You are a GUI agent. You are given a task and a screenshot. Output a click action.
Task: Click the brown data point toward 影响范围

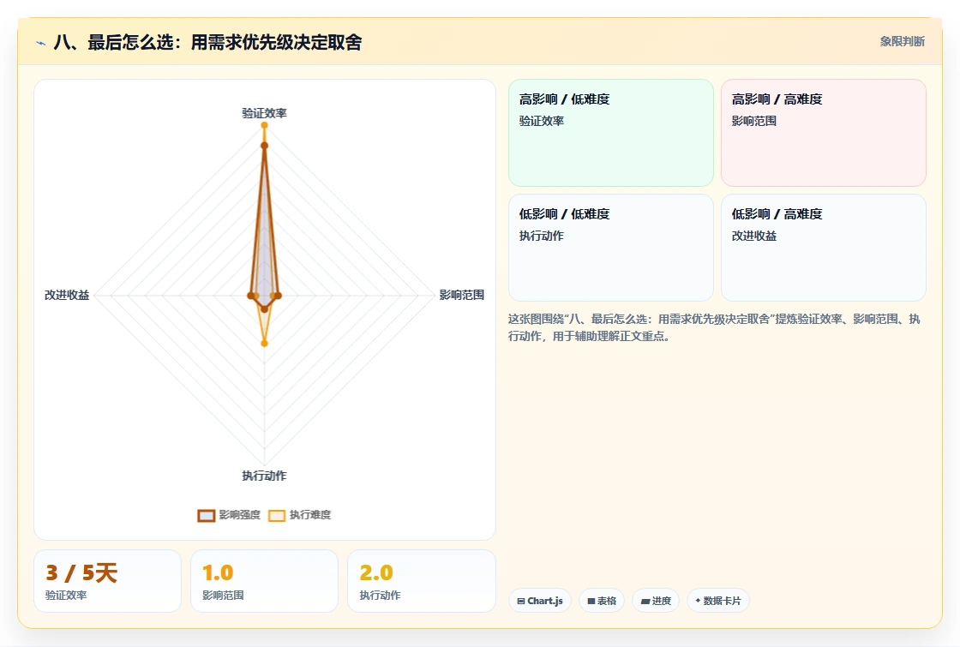278,296
